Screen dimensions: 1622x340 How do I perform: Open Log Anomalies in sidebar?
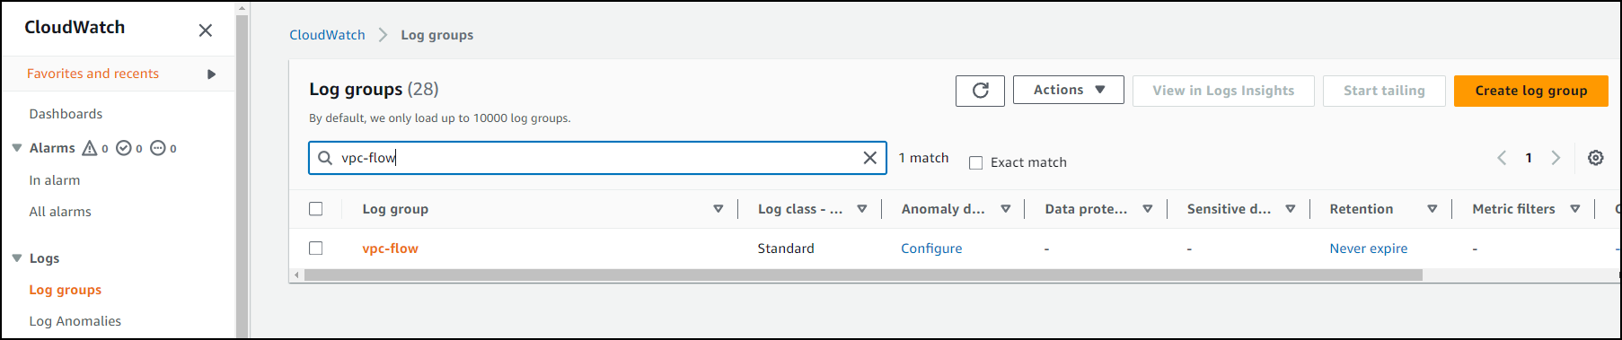[75, 321]
